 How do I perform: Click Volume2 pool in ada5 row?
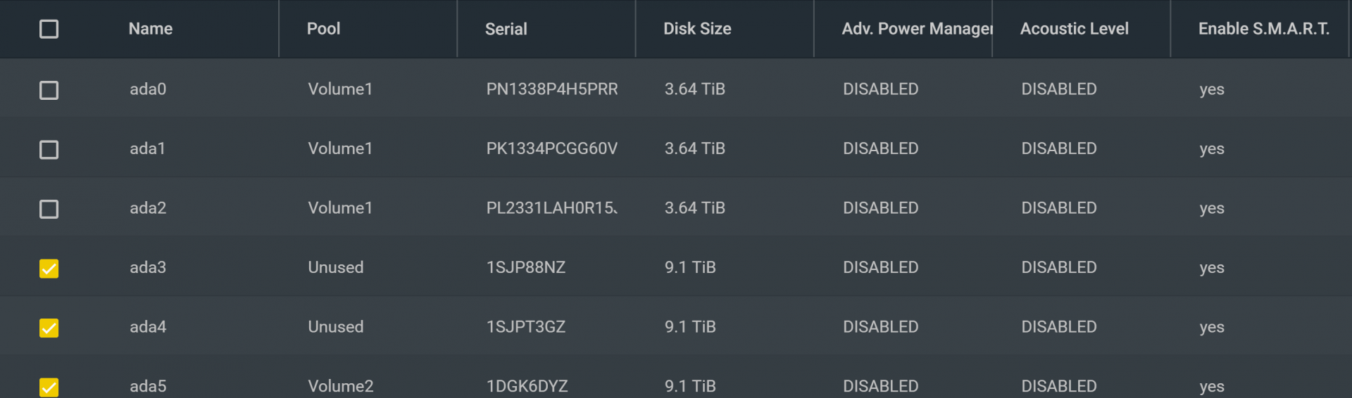tap(340, 386)
